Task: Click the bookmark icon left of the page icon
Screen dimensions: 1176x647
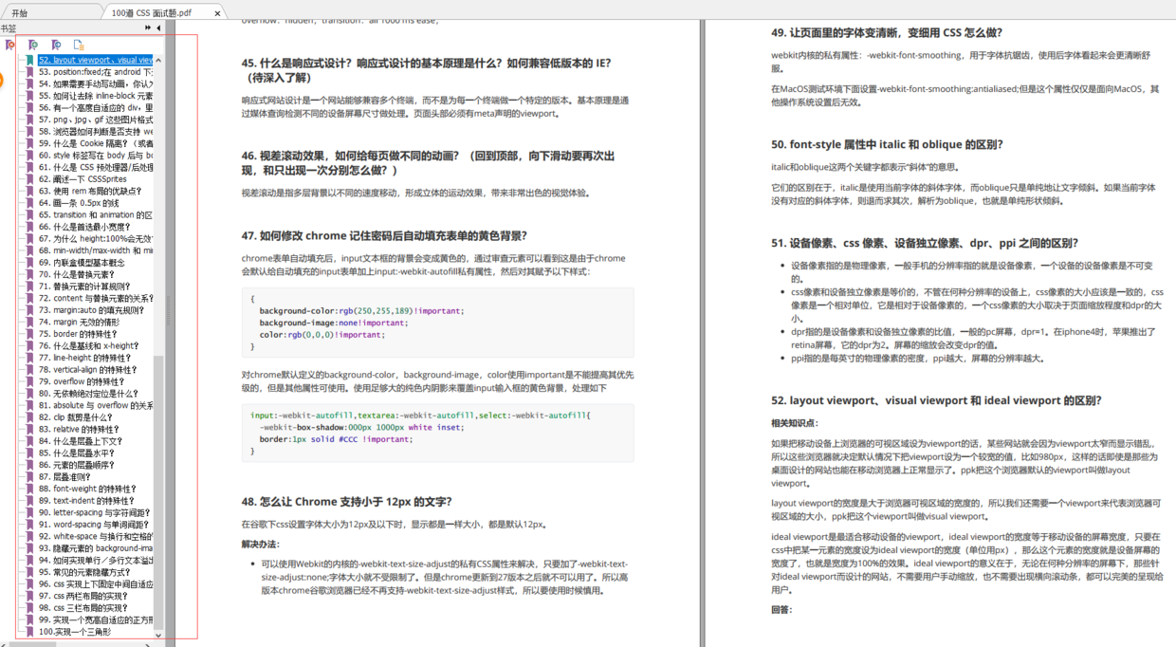Action: point(56,45)
